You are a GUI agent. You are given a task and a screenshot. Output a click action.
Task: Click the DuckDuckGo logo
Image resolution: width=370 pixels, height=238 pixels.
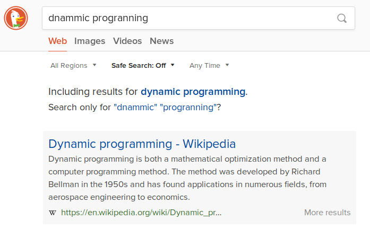(16, 18)
